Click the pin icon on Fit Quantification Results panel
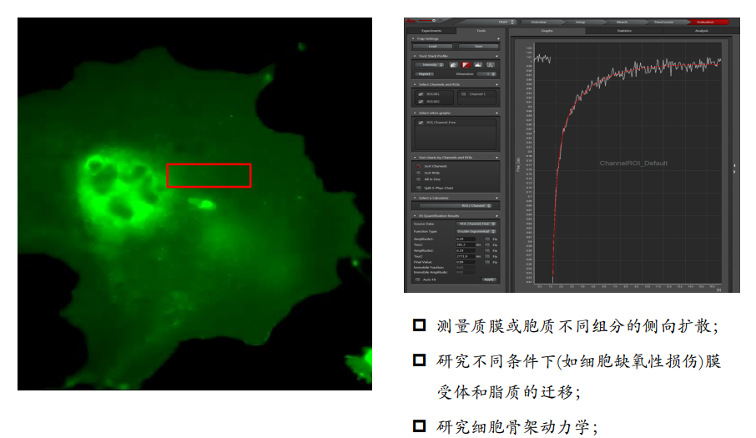This screenshot has width=756, height=438. click(x=496, y=216)
